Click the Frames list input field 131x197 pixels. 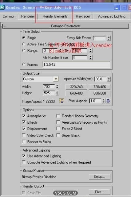pos(77,64)
